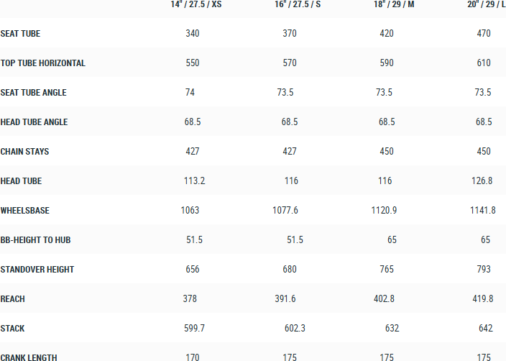This screenshot has width=506, height=361.
Task: Select the reach value 391.6
Action: click(x=290, y=299)
